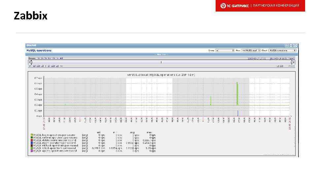Click the (now!) link beside the end date
317x178 pixels.
pos(292,59)
